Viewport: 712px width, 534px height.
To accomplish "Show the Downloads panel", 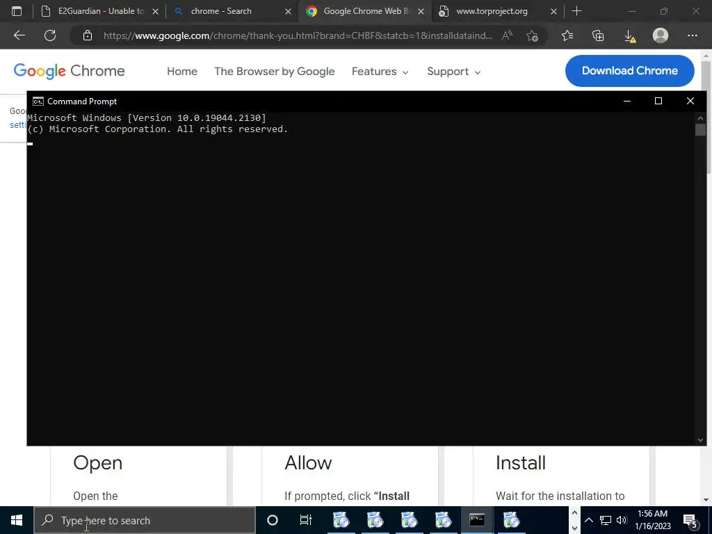I will click(x=629, y=36).
